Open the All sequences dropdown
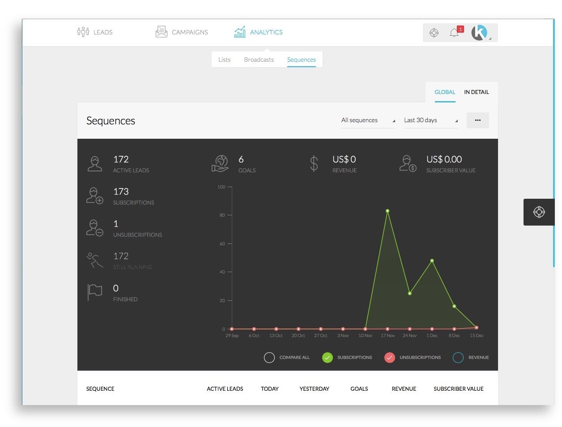 point(368,120)
